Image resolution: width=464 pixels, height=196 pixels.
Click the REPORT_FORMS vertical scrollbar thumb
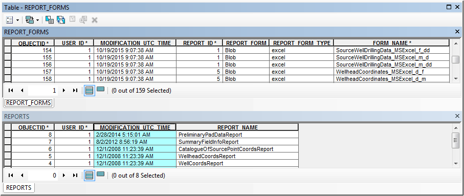[455, 59]
